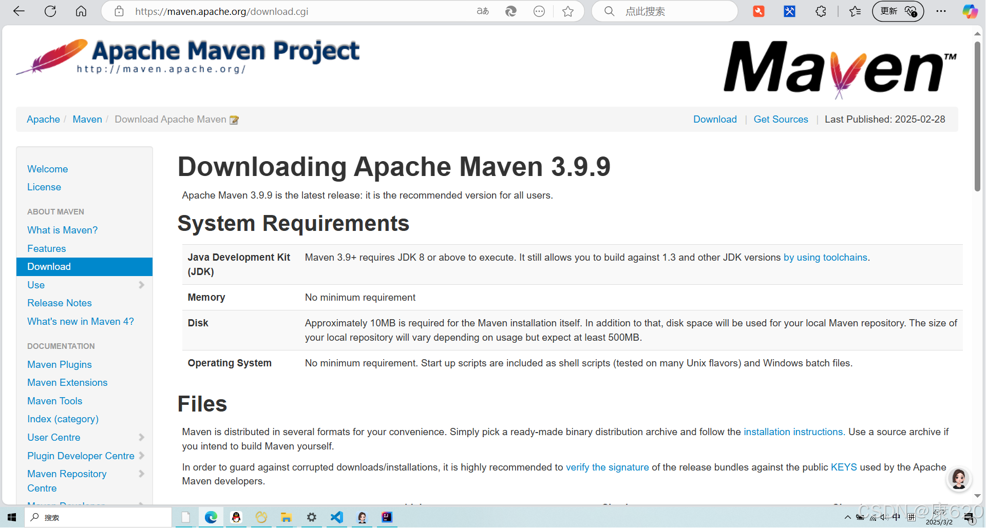Viewport: 986px width, 528px height.
Task: Open the Maven Extensions sidebar link
Action: click(67, 382)
